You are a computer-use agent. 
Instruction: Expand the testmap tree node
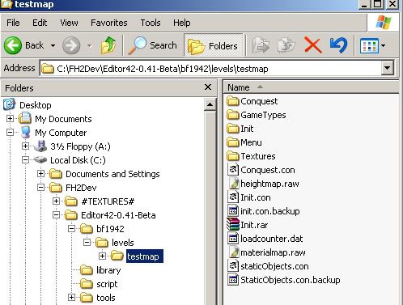102,256
